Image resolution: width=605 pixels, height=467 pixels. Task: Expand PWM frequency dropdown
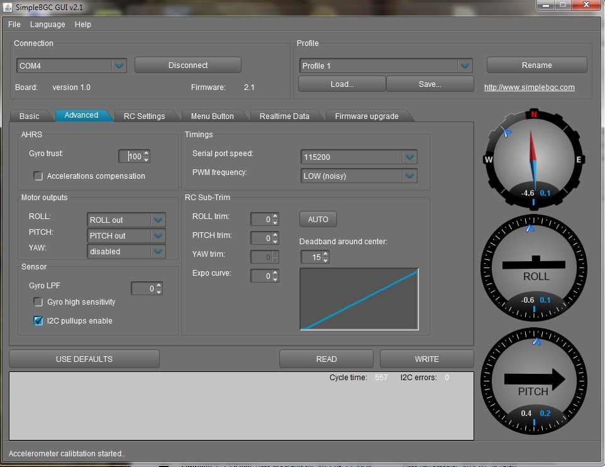pyautogui.click(x=409, y=176)
